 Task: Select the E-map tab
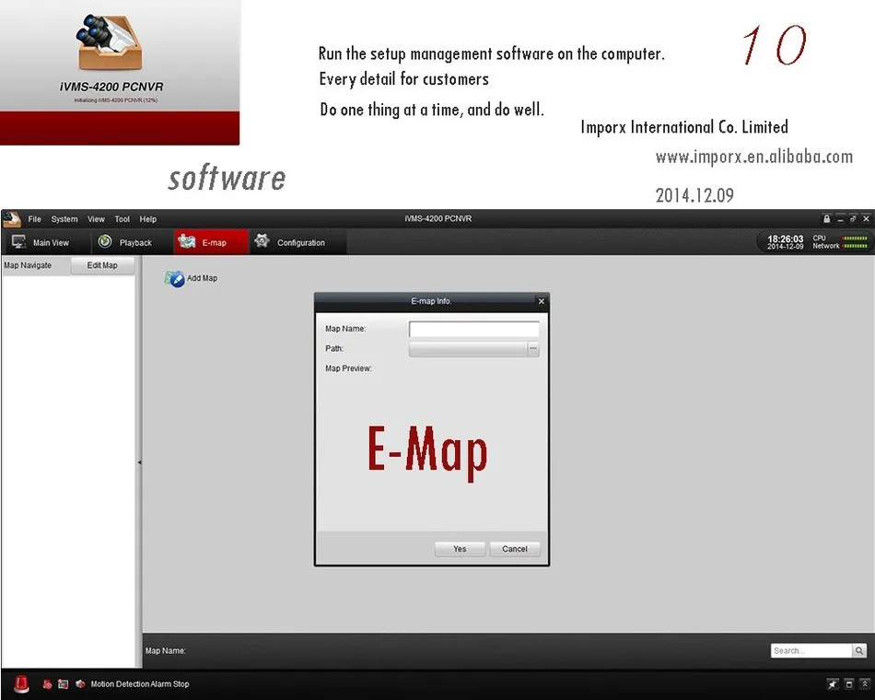coord(211,242)
